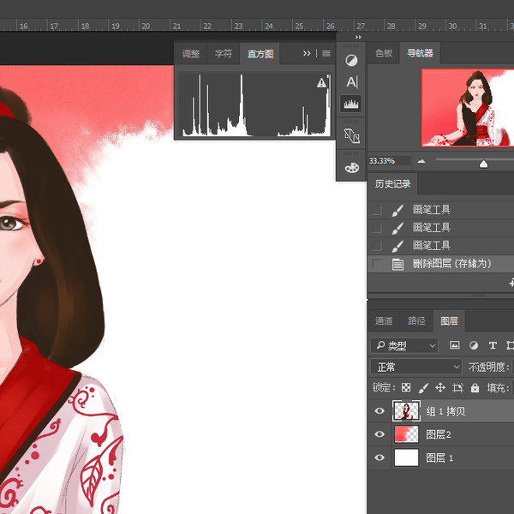Click first 画笔工具 brush icon in history
The height and width of the screenshot is (514, 514).
[397, 211]
